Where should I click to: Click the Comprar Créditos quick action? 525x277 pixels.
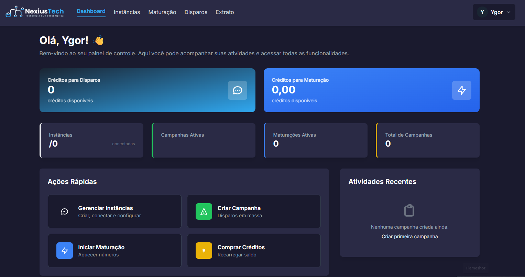point(254,251)
